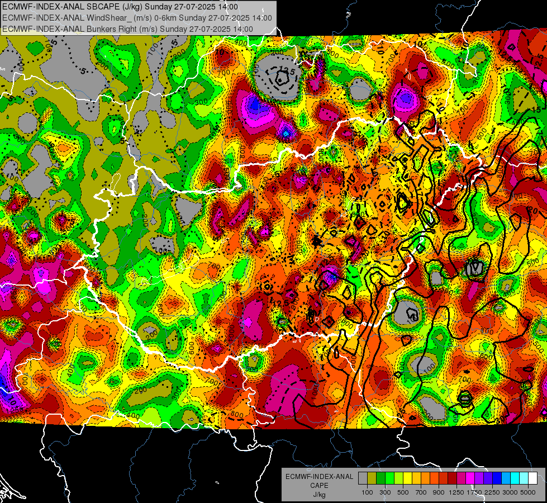Select the cyan legend swatch above 3000
The width and height of the screenshot is (547, 503).
[515, 478]
